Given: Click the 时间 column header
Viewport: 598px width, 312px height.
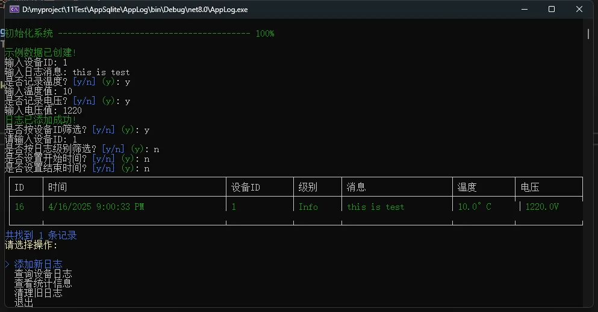Looking at the screenshot, I should pyautogui.click(x=58, y=187).
